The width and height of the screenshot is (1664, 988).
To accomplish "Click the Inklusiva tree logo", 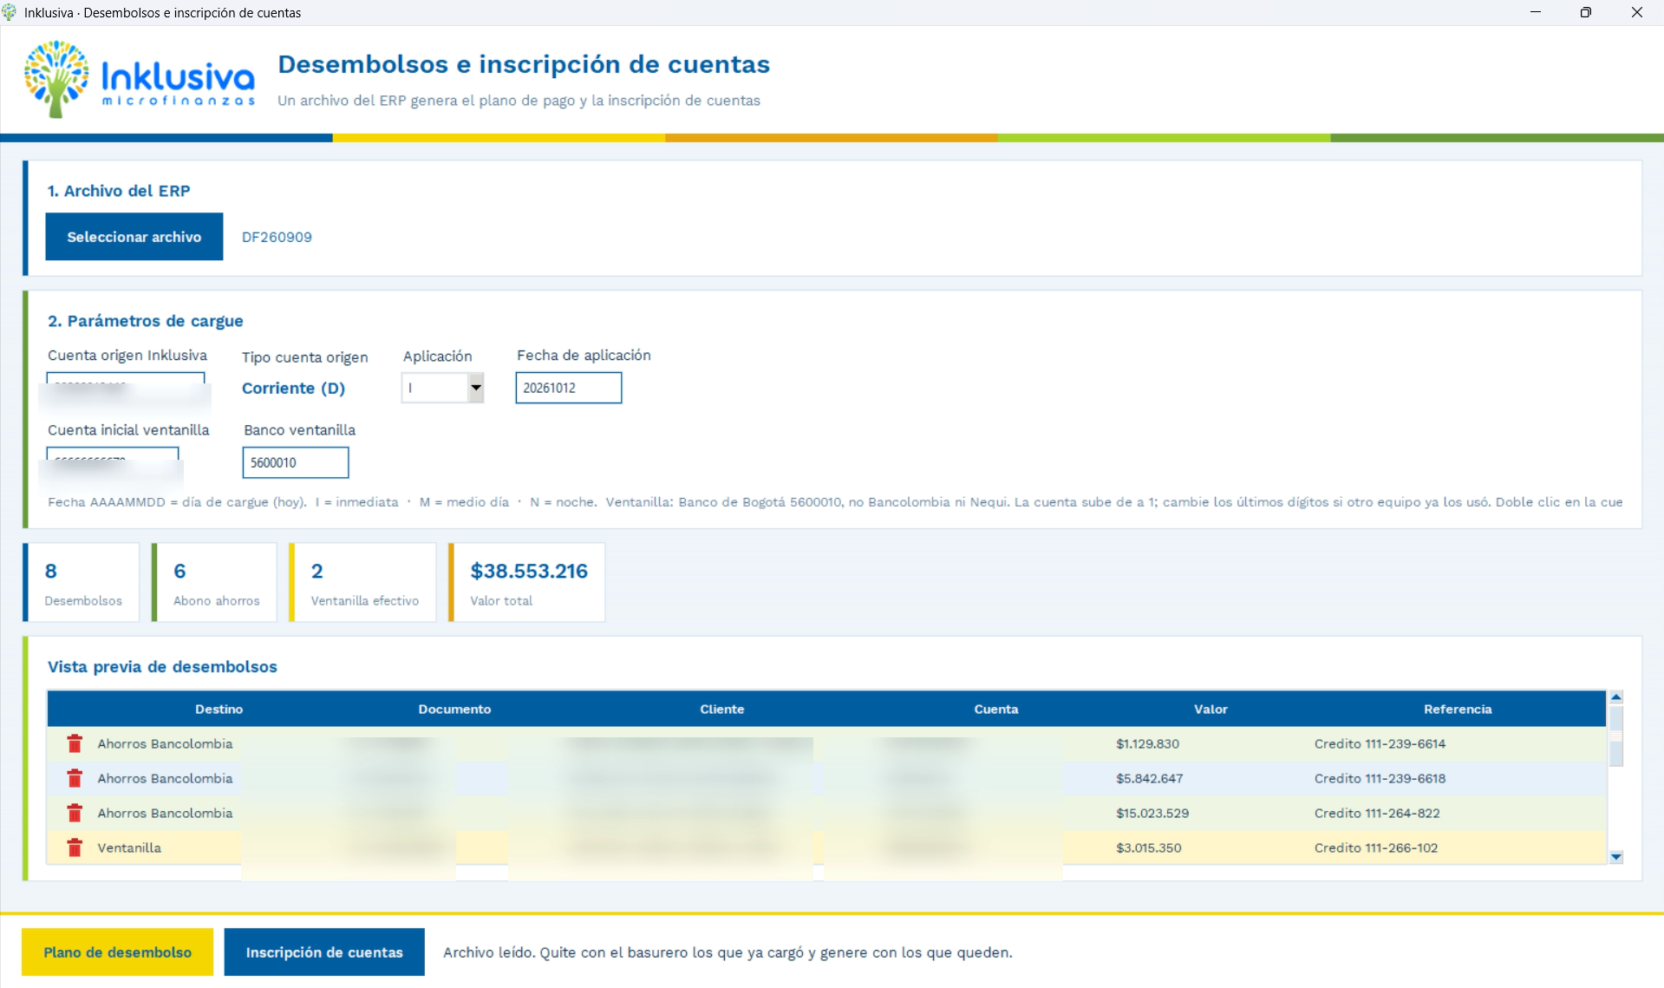I will 56,78.
